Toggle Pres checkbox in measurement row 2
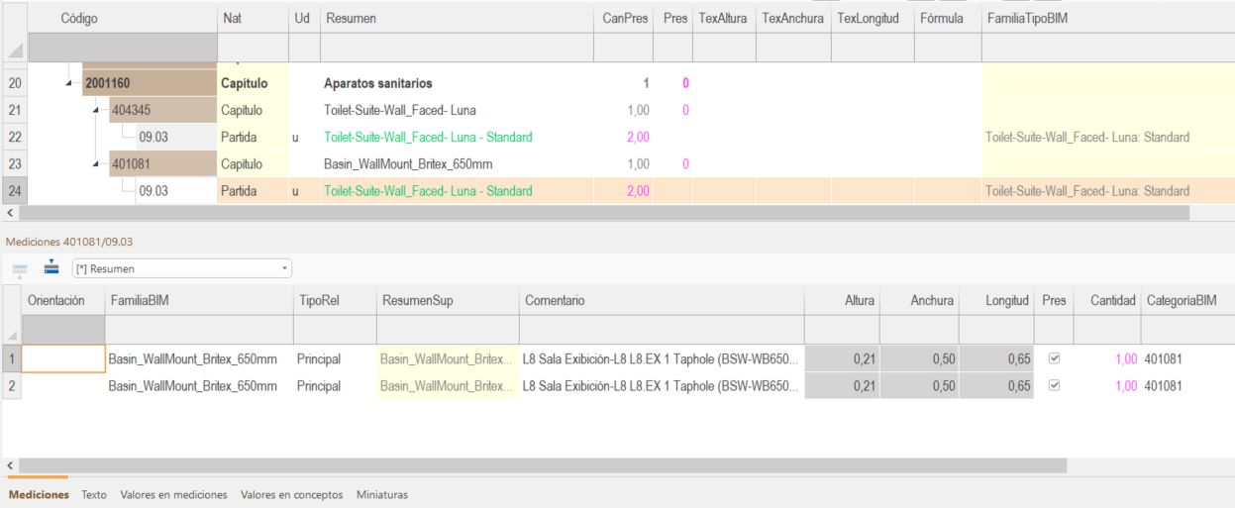The image size is (1235, 508). tap(1054, 386)
